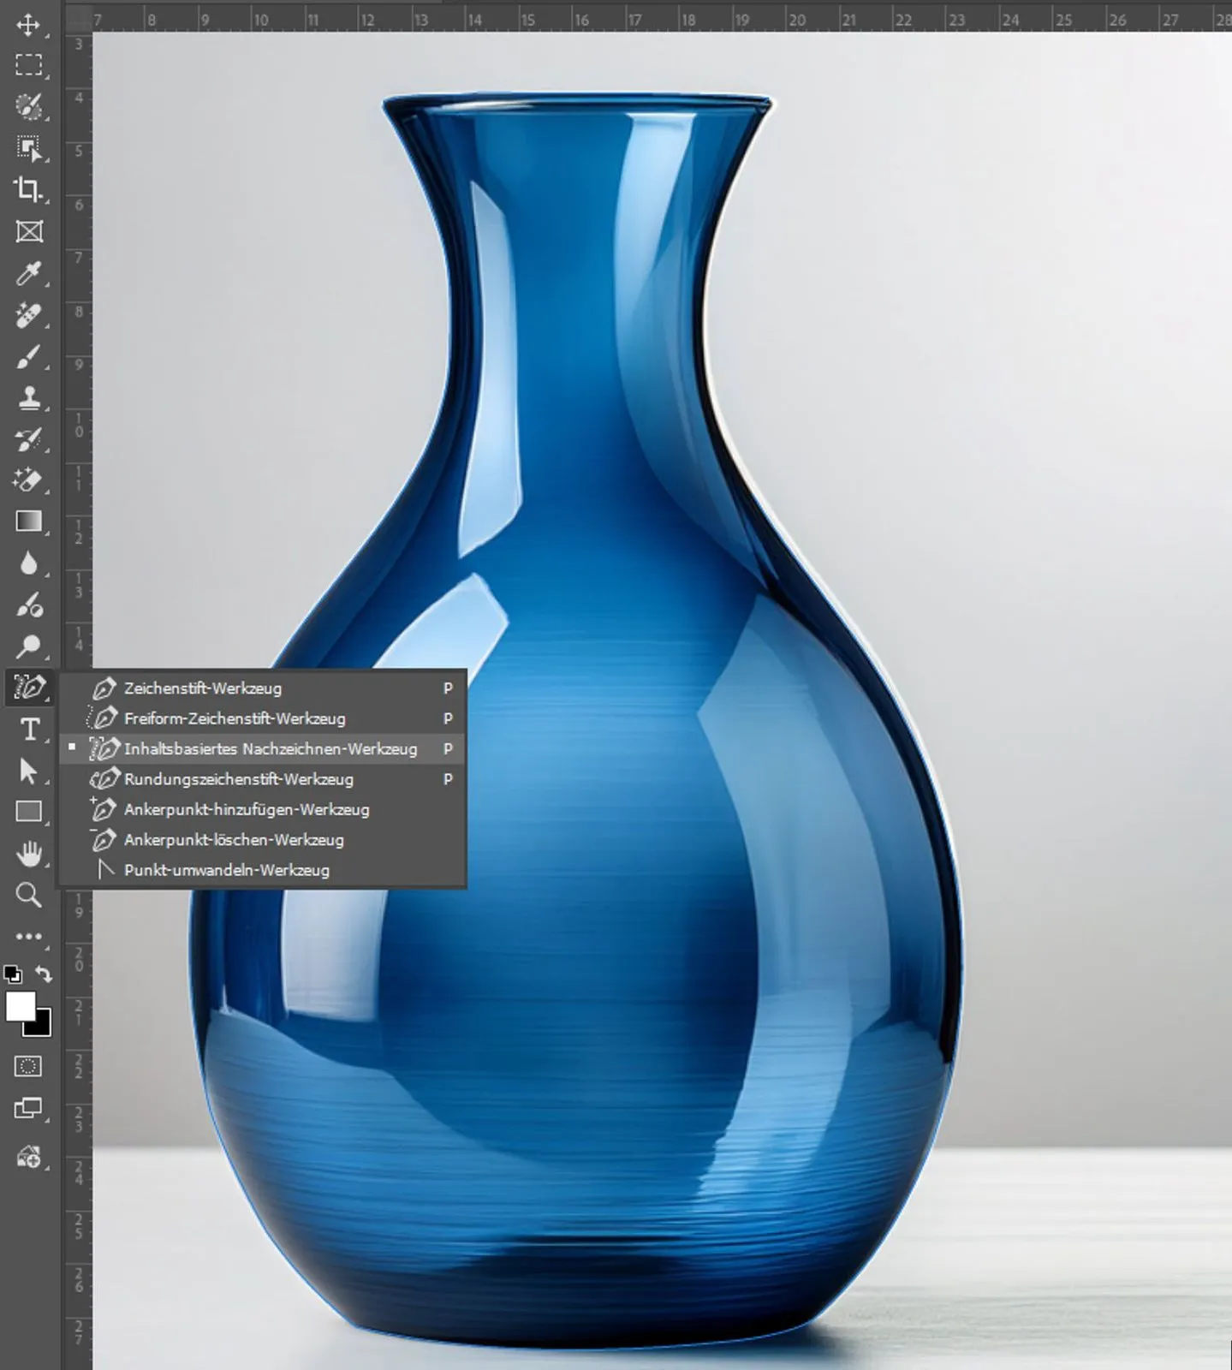Select the Move tool

pyautogui.click(x=28, y=25)
